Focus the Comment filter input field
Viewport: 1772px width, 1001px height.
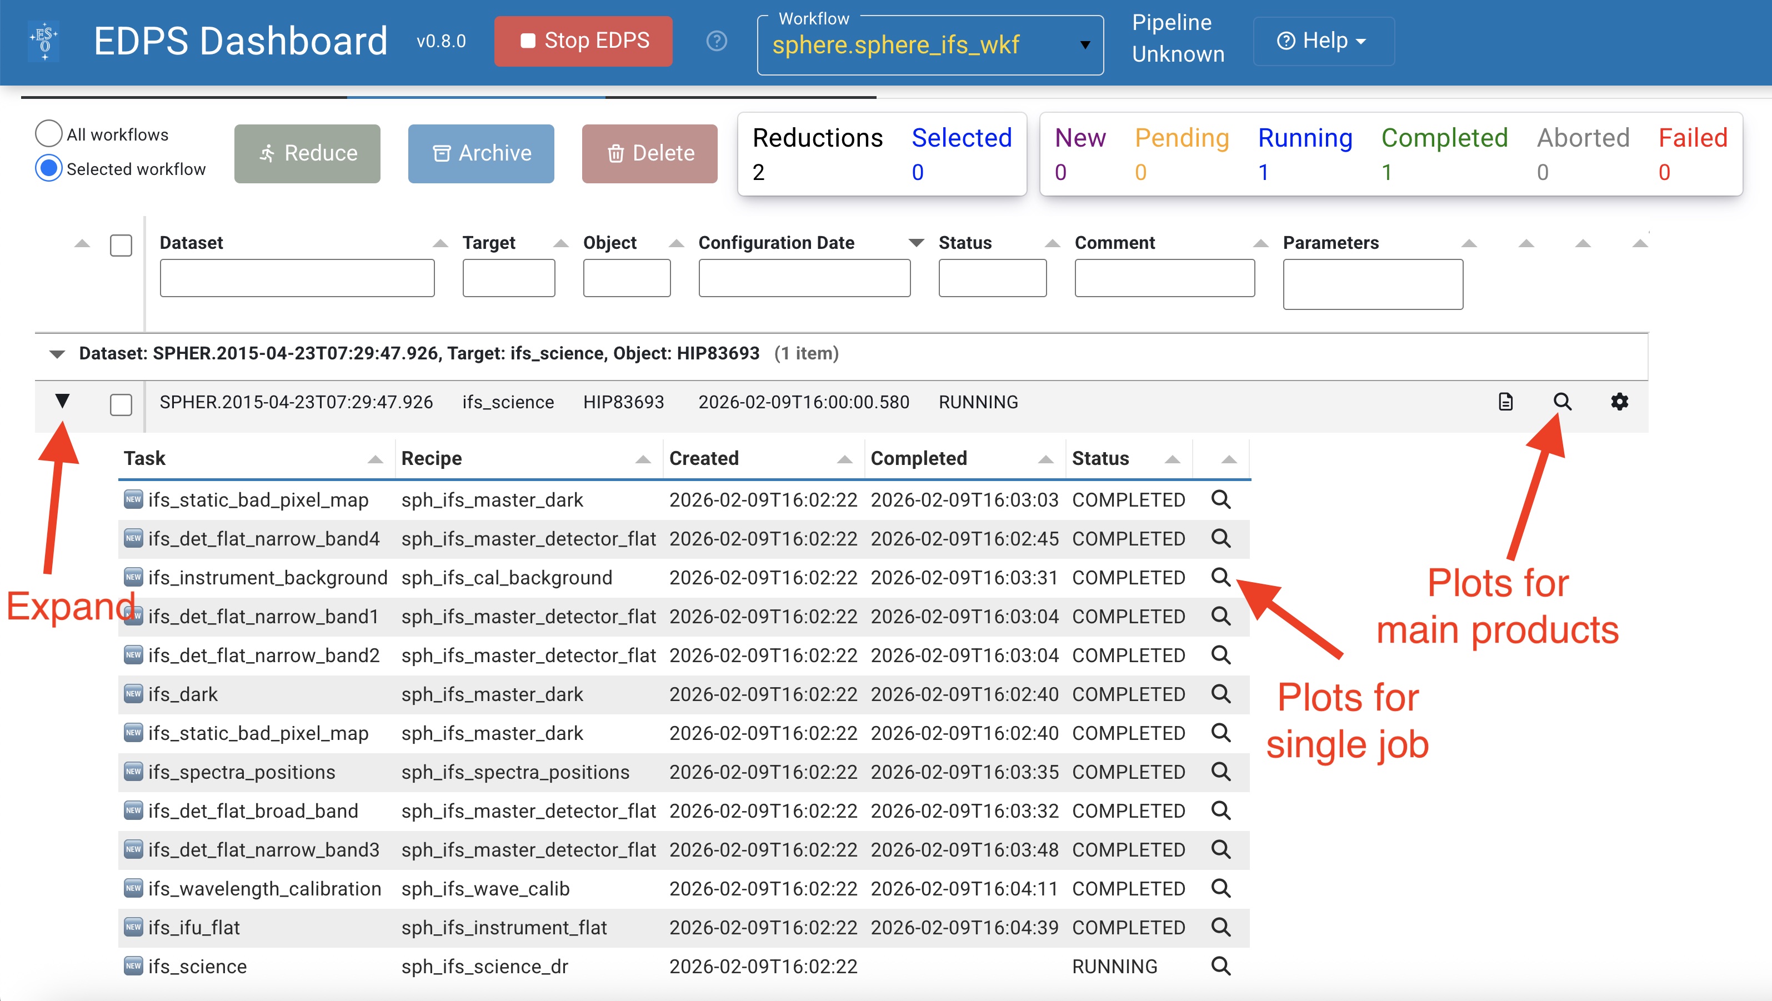pos(1165,278)
